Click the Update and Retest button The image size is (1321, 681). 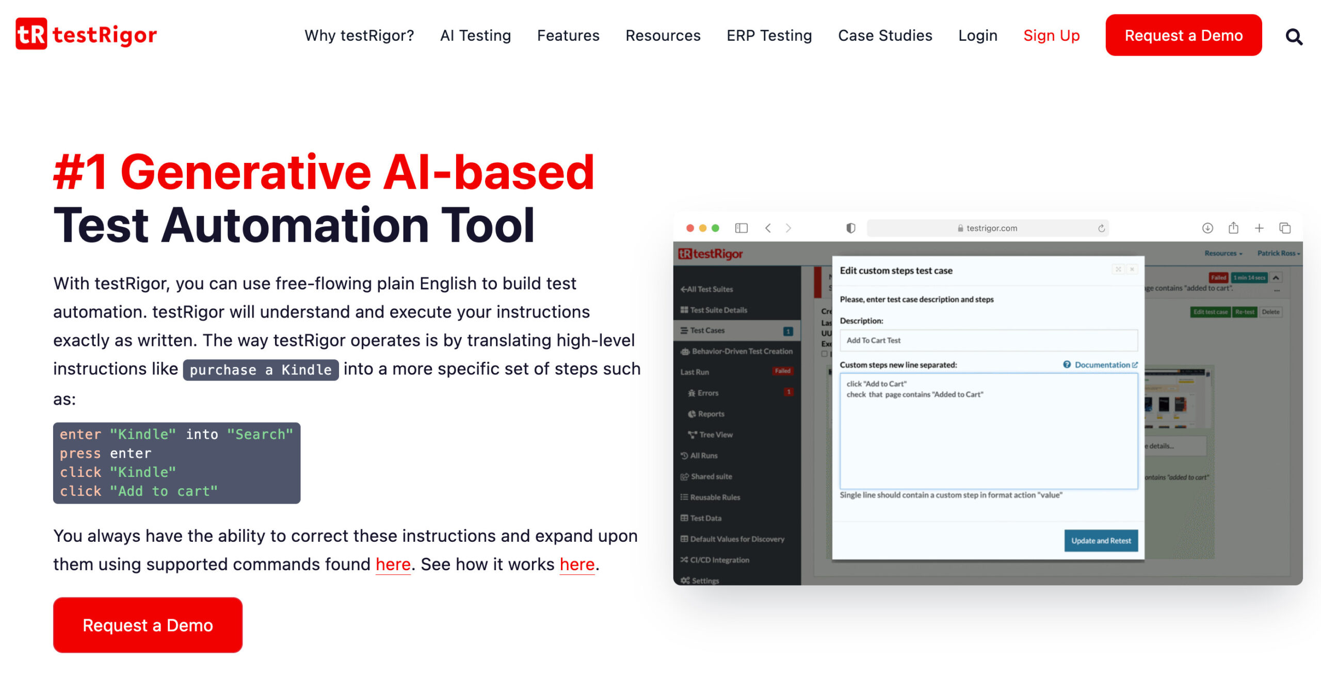[1101, 541]
